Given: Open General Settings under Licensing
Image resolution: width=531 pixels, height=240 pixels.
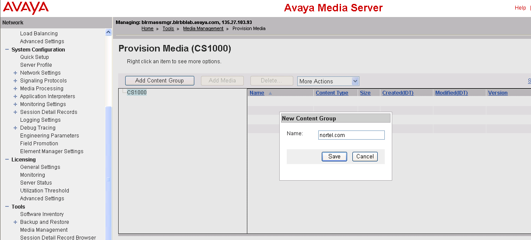Looking at the screenshot, I should [x=40, y=167].
